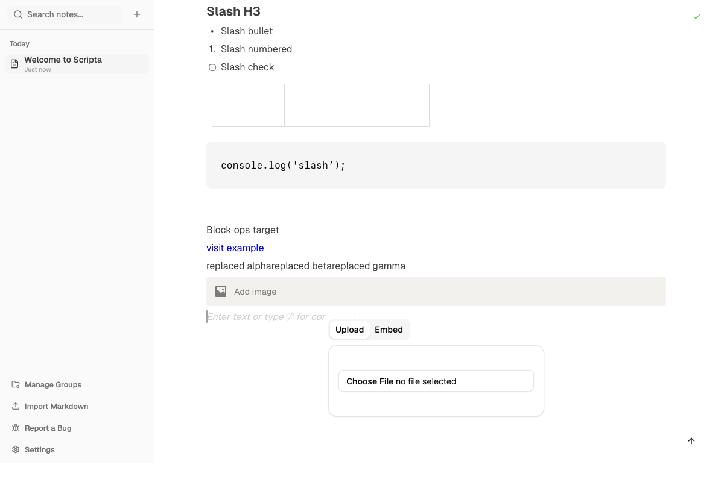This screenshot has width=724, height=482.
Task: Click the picture icon in the Add image block
Action: 221,291
